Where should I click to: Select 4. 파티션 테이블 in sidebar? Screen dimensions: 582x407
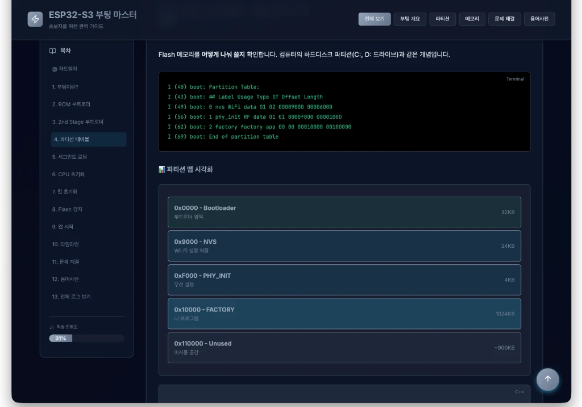tap(88, 139)
